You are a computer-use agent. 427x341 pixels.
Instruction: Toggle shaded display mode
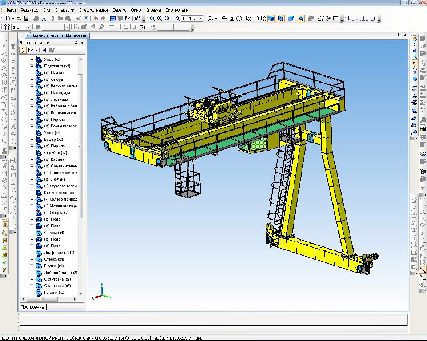pos(271,19)
